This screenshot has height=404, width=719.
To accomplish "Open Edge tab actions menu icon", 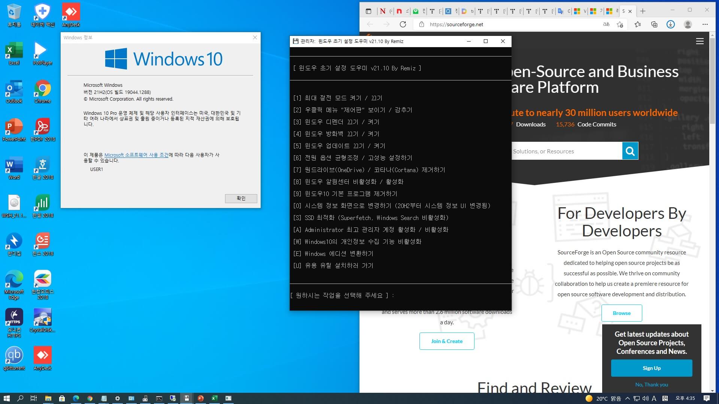I will pos(368,11).
